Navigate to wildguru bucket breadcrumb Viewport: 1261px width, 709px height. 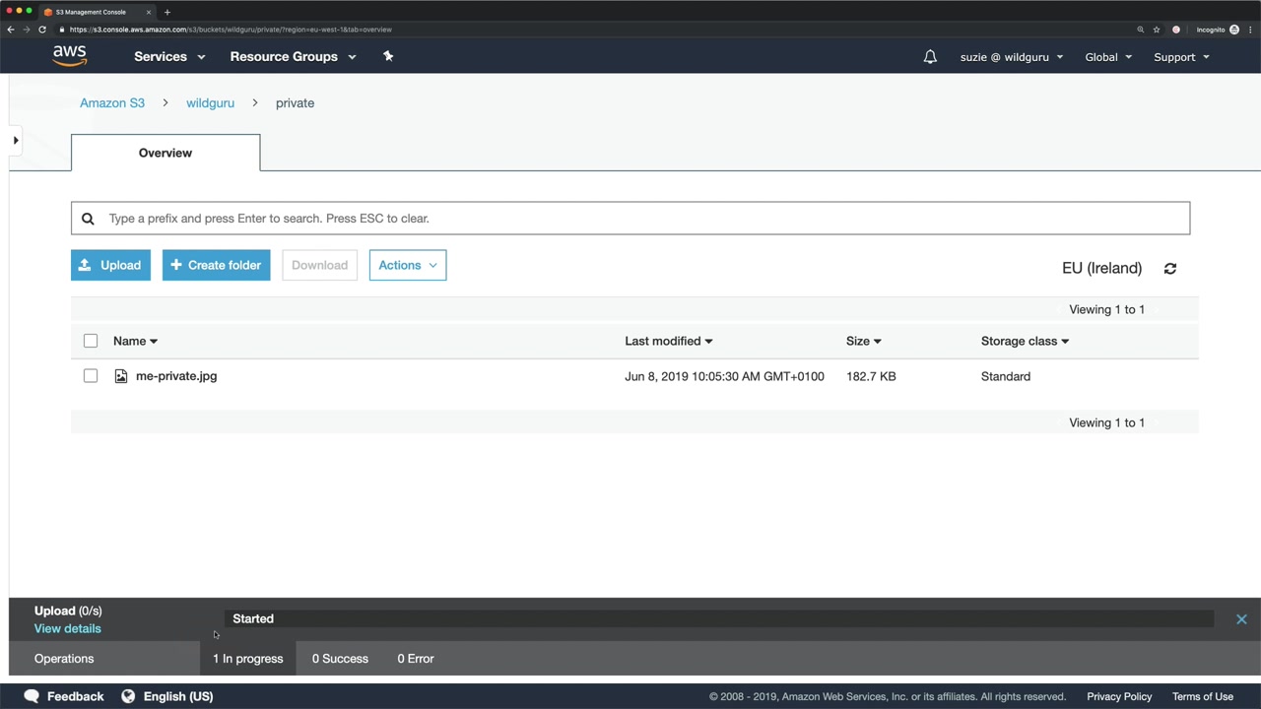(210, 102)
